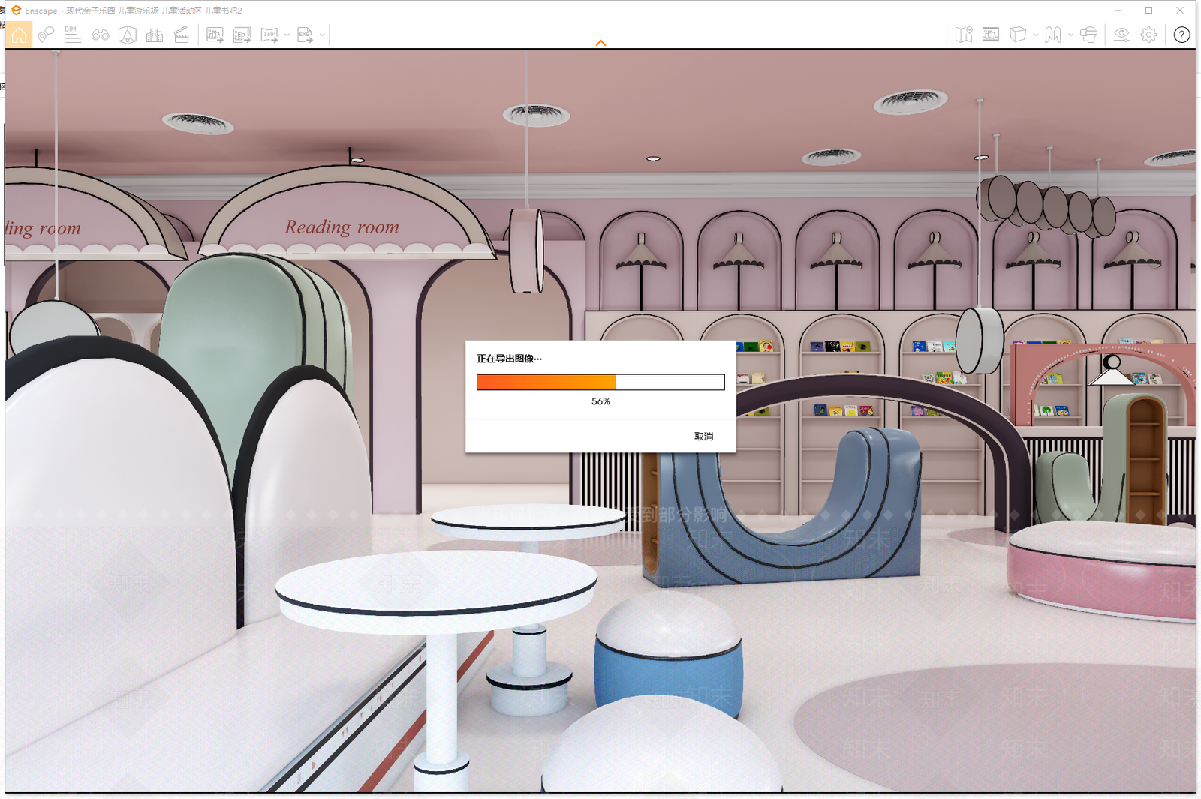Click the 正在导出图像 dialog title text
Screen dimensions: 1201x799
tap(509, 359)
